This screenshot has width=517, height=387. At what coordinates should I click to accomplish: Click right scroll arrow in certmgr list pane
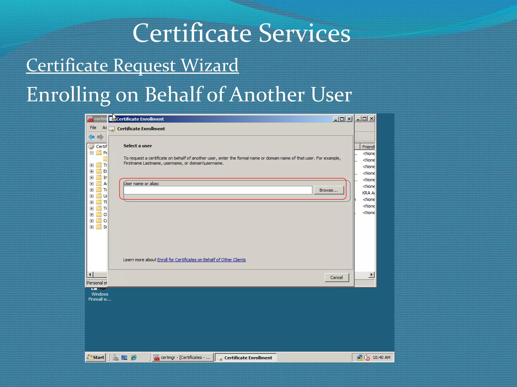coord(371,274)
